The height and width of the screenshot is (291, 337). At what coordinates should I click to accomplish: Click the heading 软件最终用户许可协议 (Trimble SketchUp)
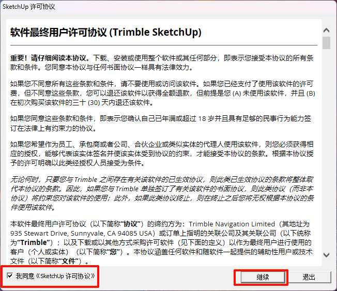click(x=106, y=32)
